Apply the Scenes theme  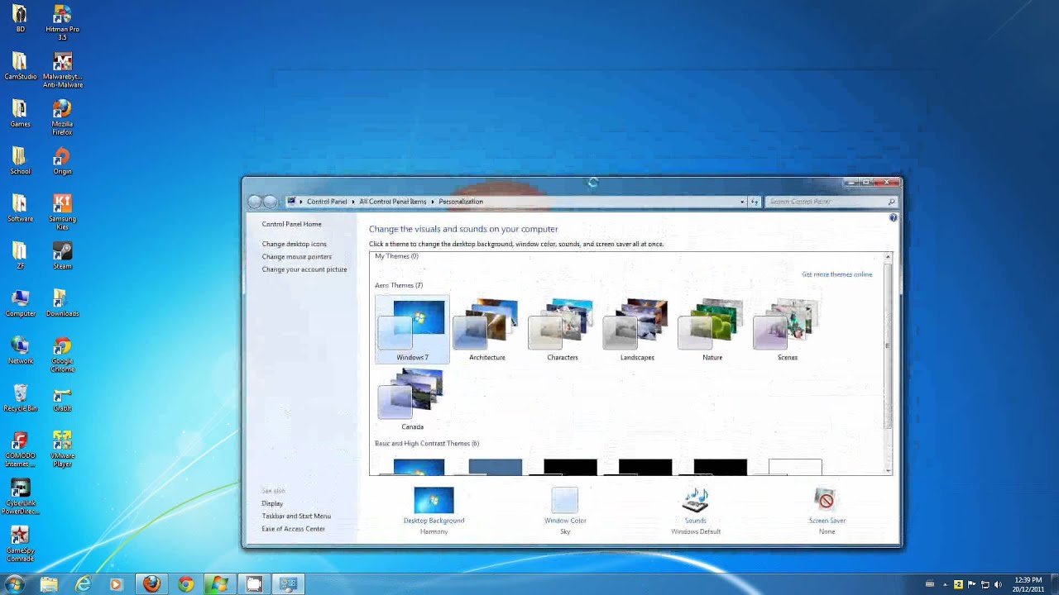[788, 329]
